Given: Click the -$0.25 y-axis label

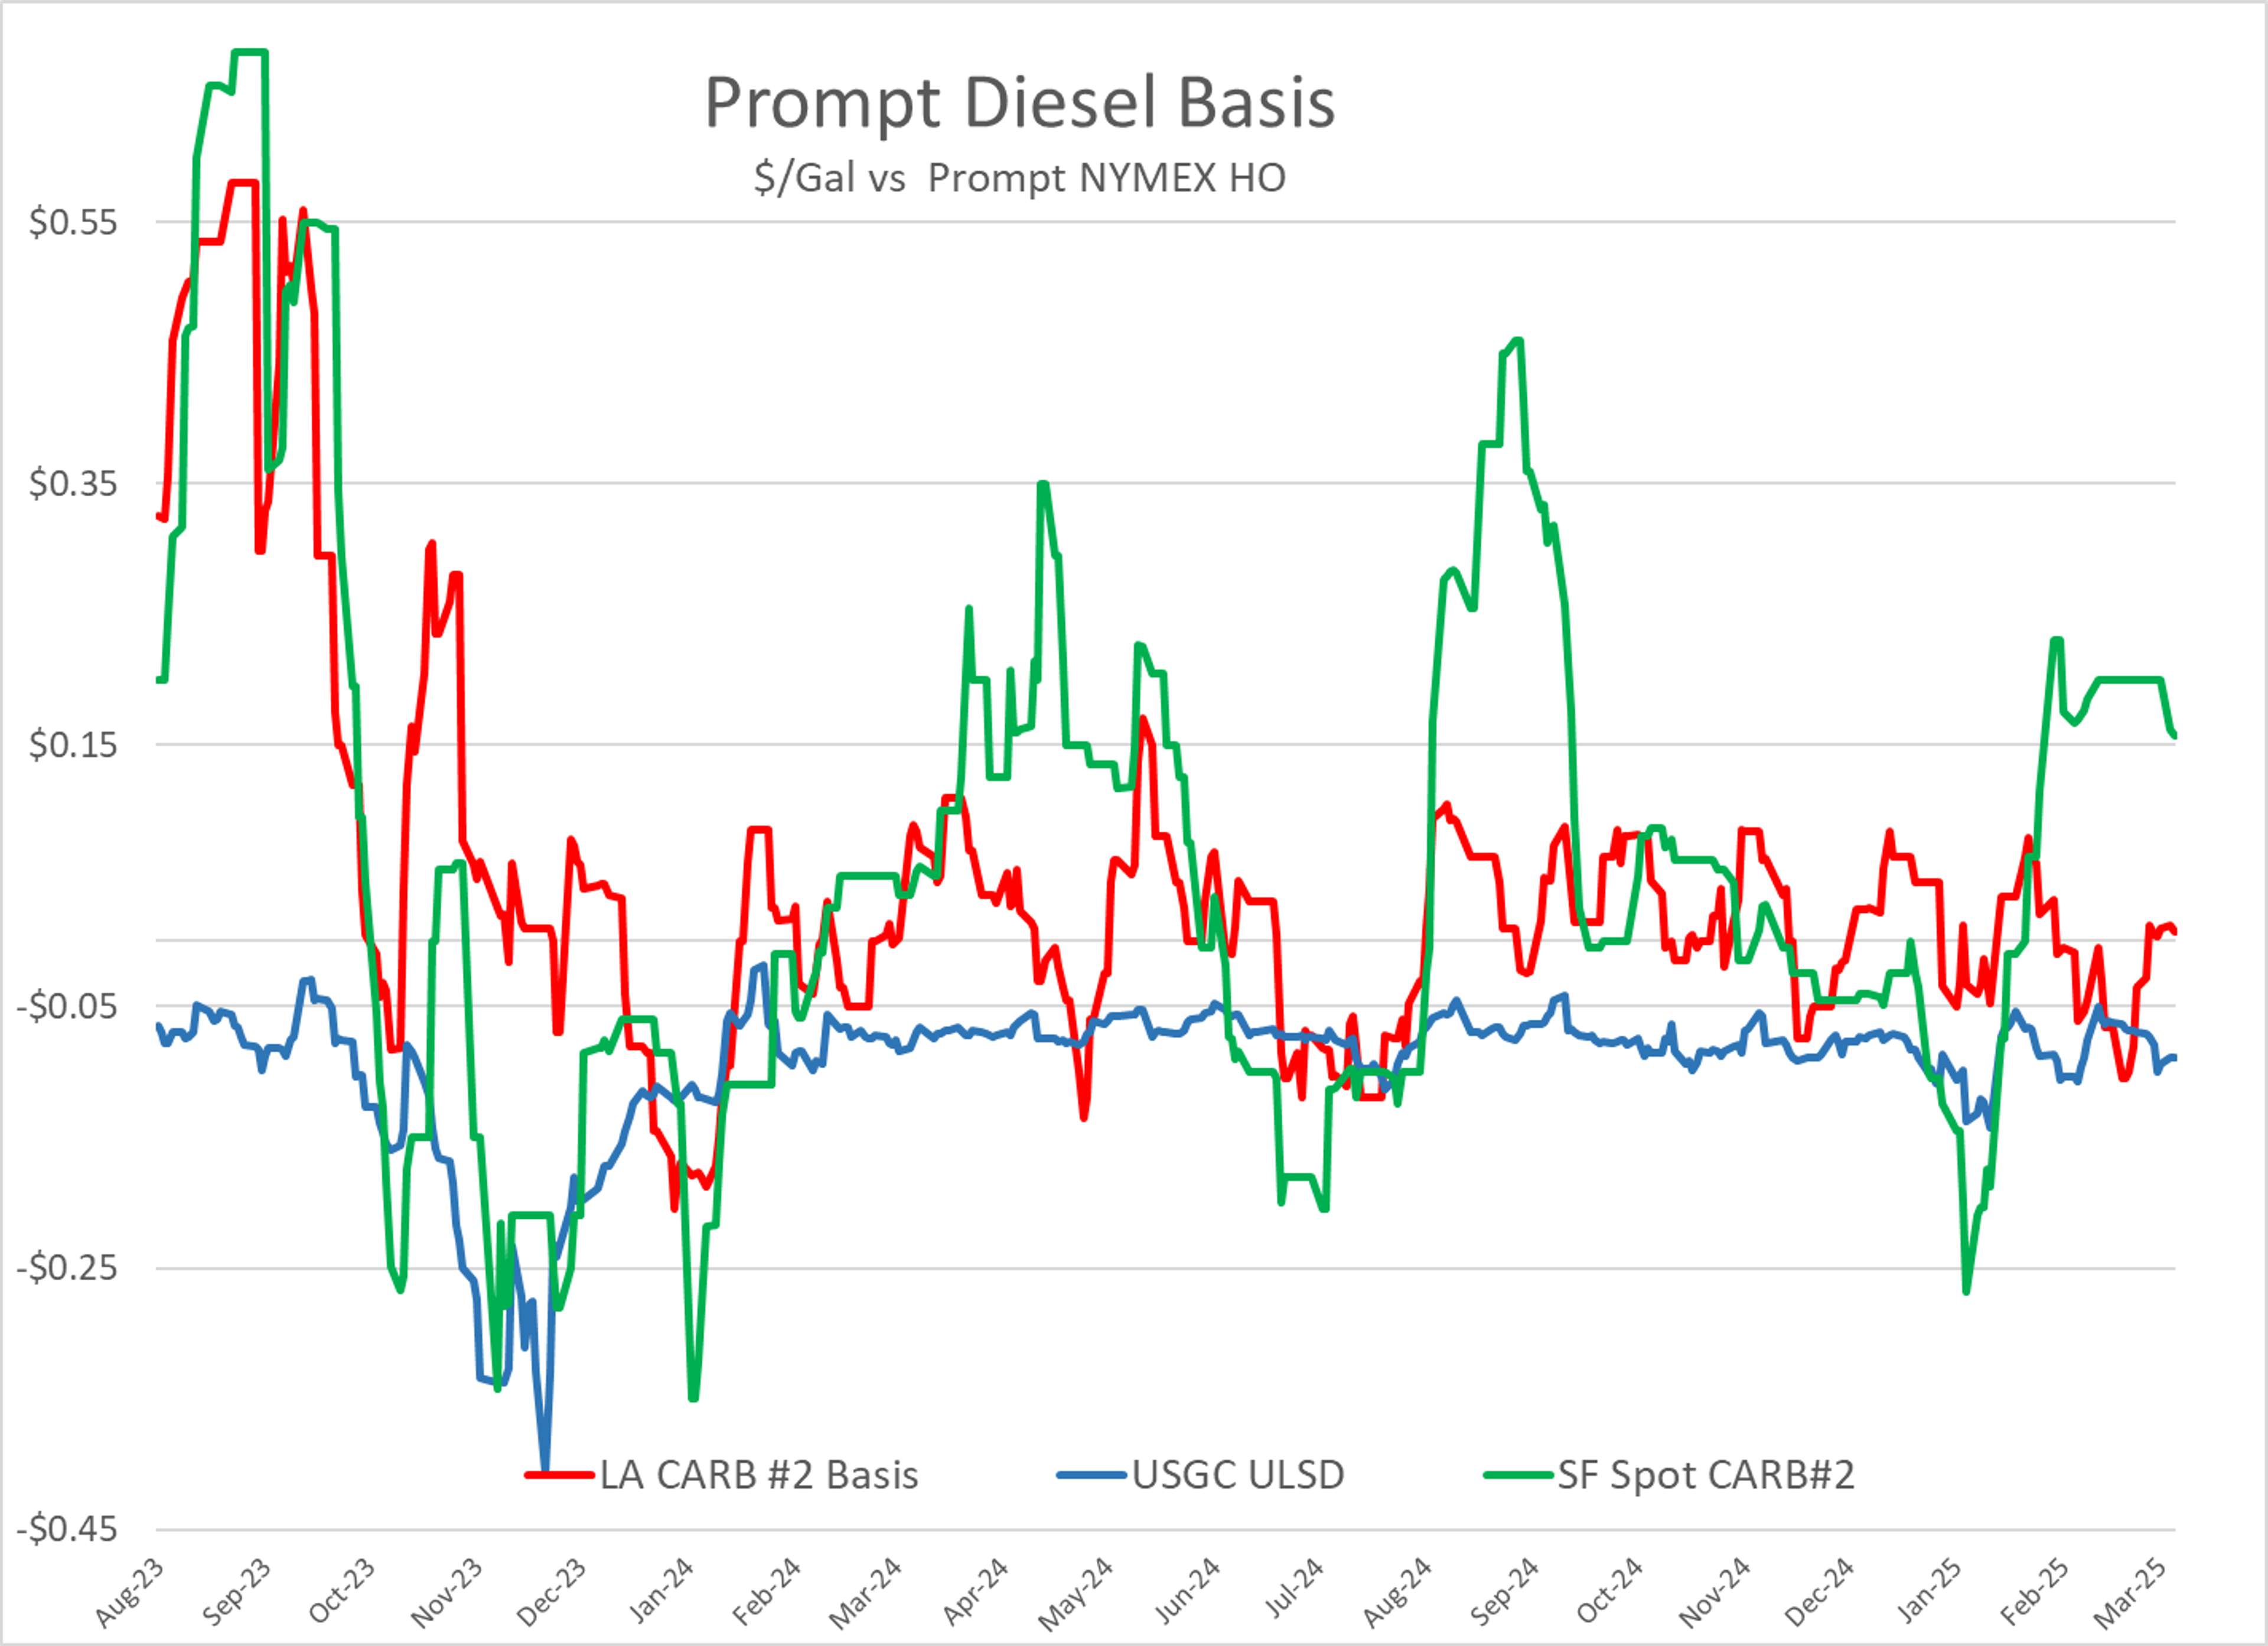Looking at the screenshot, I should click(67, 1269).
